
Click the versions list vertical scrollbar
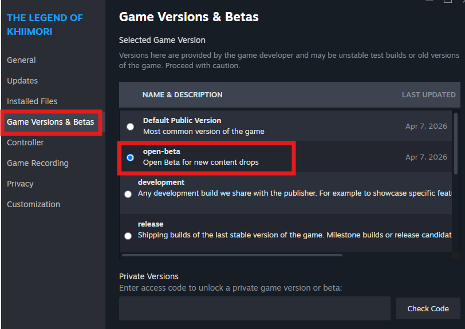click(x=456, y=143)
